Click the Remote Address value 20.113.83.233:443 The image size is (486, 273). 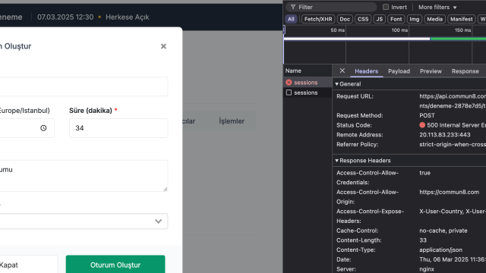coord(445,135)
